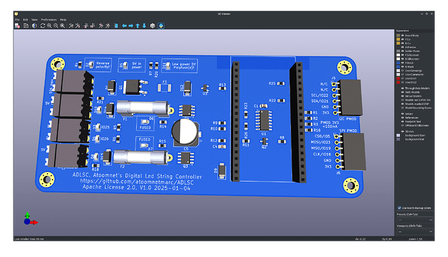Screen dimensions: 448x257
Task: Toggle Use board stackup colors checkbox
Action: 399,208
